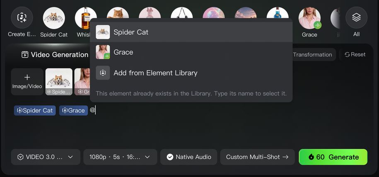The height and width of the screenshot is (177, 379).
Task: Click the Spider Cat reference thumbnail
Action: (x=59, y=82)
